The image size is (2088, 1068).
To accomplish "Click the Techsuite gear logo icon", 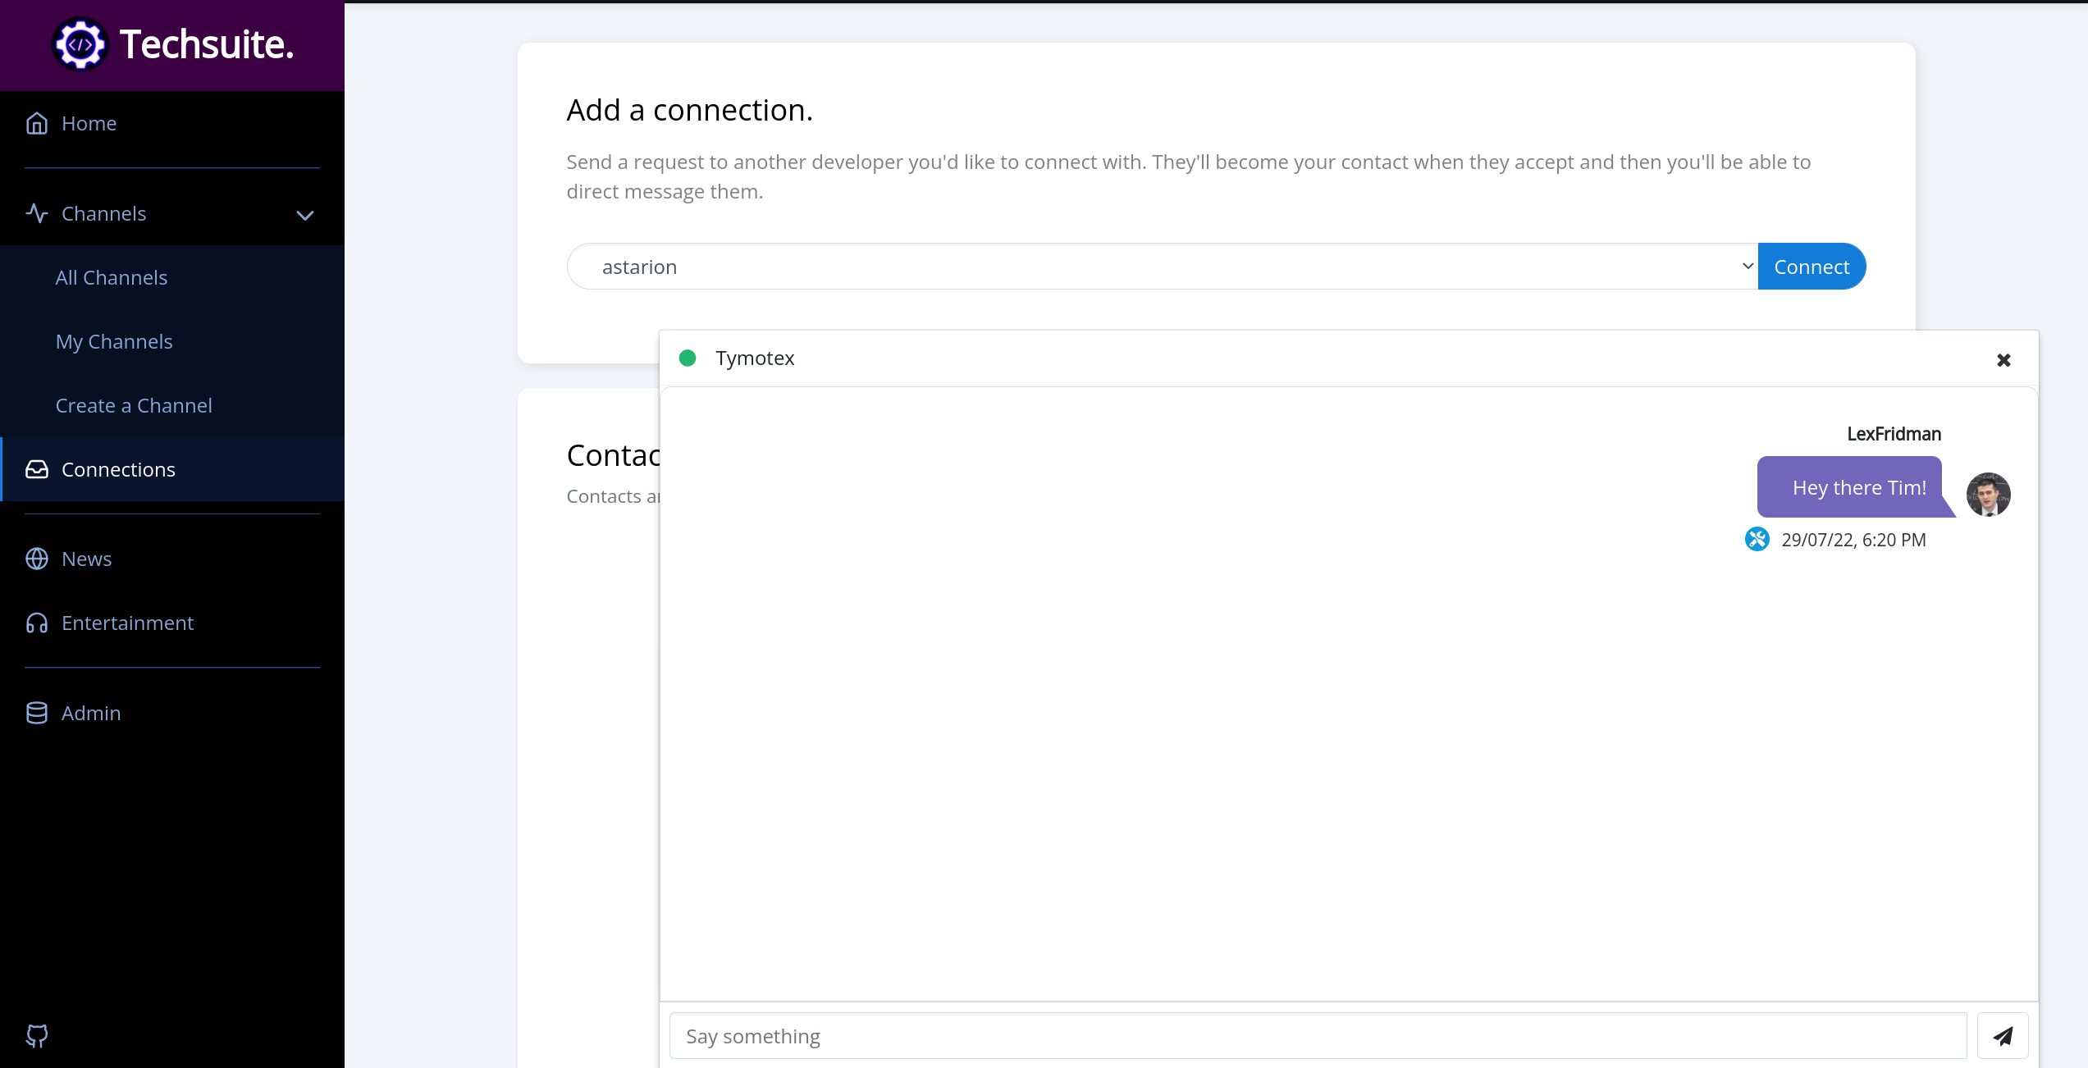I will pyautogui.click(x=80, y=44).
